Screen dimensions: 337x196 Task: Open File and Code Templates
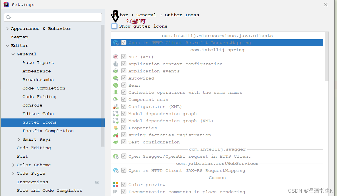tap(50, 190)
